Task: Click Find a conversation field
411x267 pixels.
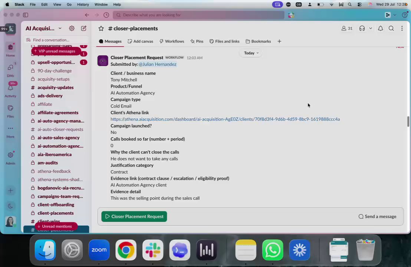Action: point(56,40)
